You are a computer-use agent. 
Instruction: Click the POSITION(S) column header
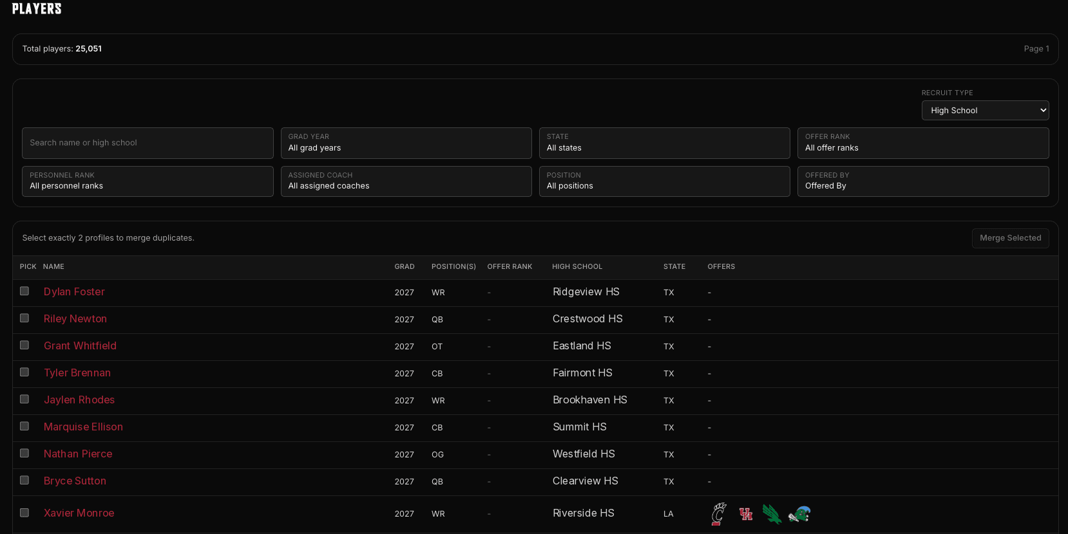453,266
